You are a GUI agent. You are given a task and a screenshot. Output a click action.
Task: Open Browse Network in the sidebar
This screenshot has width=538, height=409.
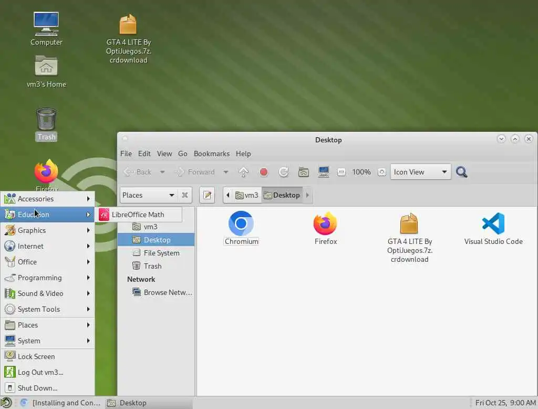click(x=156, y=293)
